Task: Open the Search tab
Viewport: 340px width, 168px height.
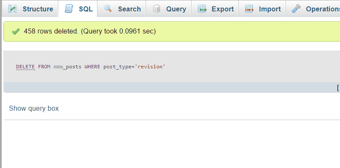Action: 121,9
